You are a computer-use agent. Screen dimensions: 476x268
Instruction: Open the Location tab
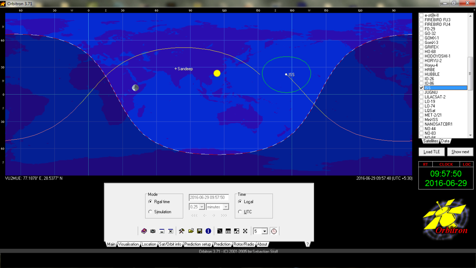149,245
